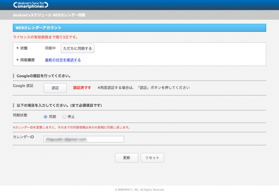Click the 認証済です status text
Screen dimensions: 279x194
[x=82, y=88]
